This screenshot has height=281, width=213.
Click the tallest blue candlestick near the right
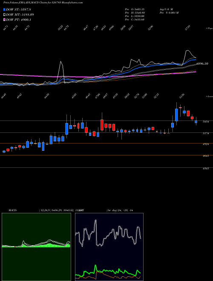pos(176,115)
